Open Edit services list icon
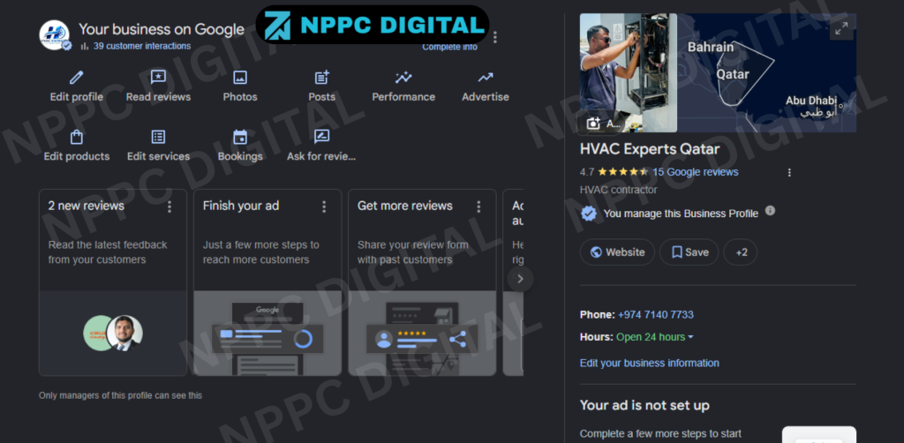Screen dimensions: 904x443 pos(158,137)
